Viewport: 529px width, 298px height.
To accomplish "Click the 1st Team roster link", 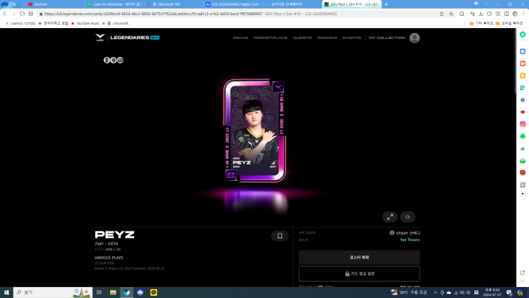I will point(409,240).
